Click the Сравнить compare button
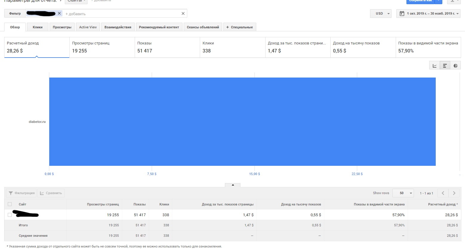This screenshot has width=465, height=249. (x=51, y=193)
